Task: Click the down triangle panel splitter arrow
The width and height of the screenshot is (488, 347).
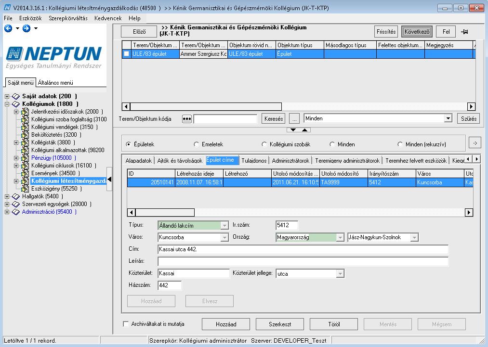Action: [x=293, y=129]
